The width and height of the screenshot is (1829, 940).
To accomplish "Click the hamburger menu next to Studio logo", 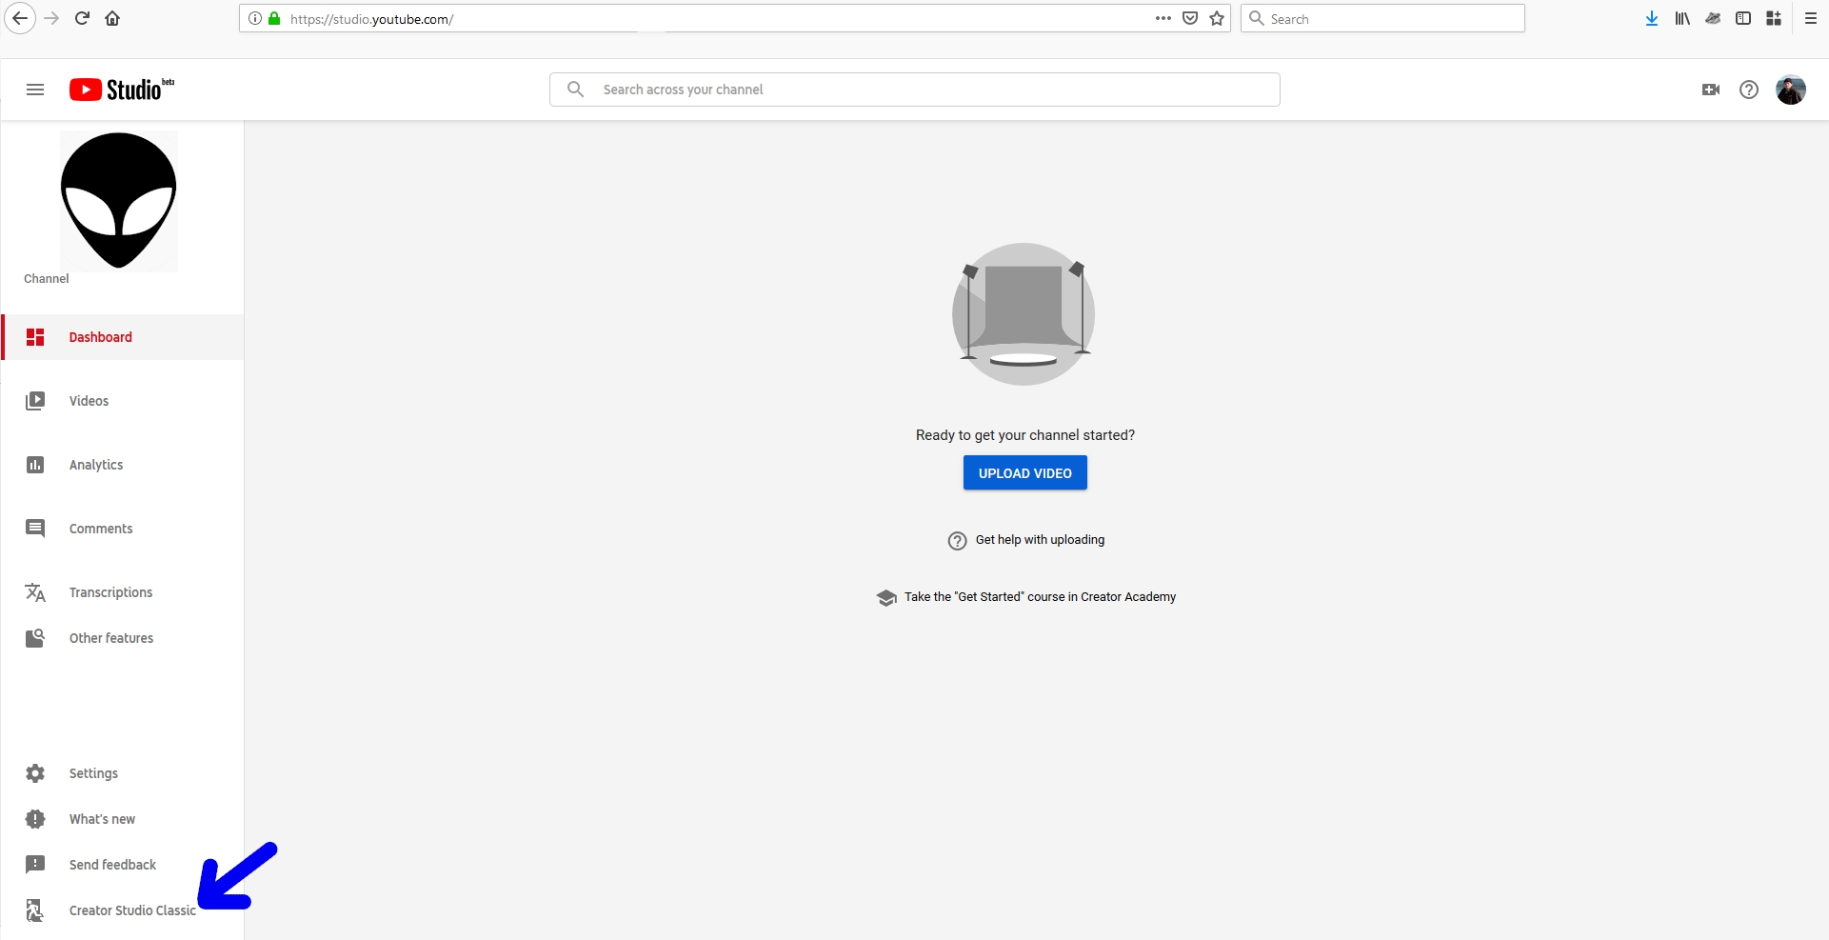I will pos(35,90).
